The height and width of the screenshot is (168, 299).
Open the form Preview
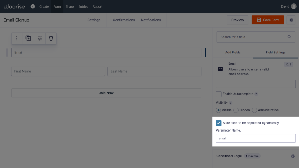(x=237, y=20)
